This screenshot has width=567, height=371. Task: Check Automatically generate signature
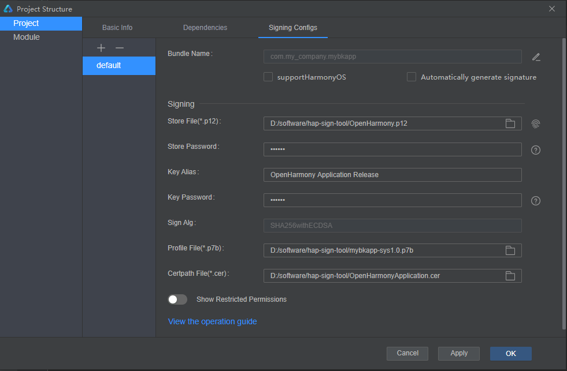[x=411, y=76]
